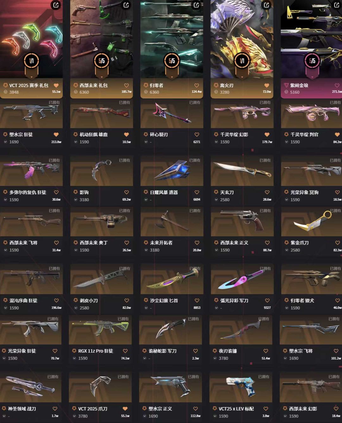
Task: Expand 西部未来礼包 bundle via arrow below 5/5
Action: 102,77
